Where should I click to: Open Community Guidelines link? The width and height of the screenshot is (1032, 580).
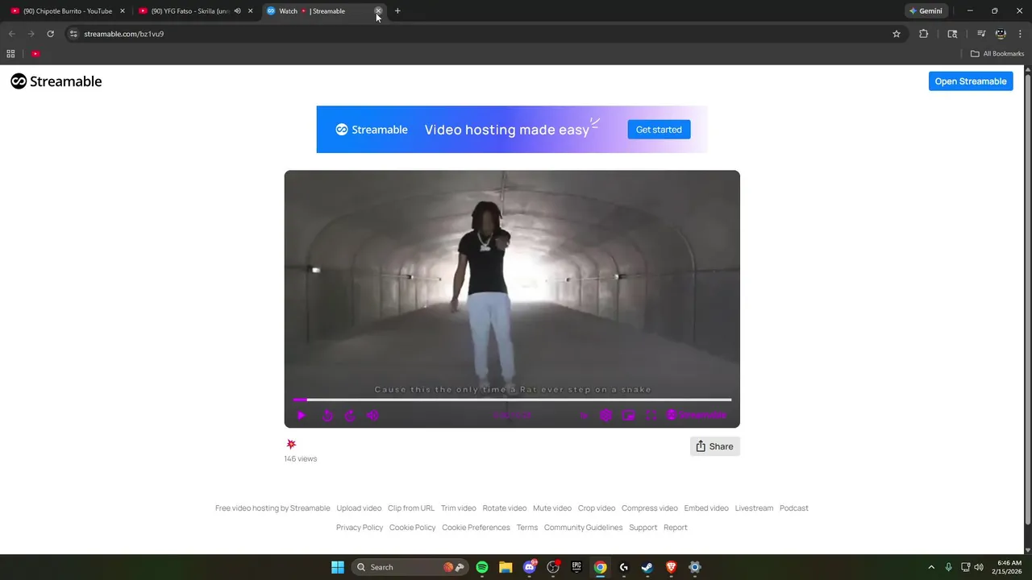[583, 528]
